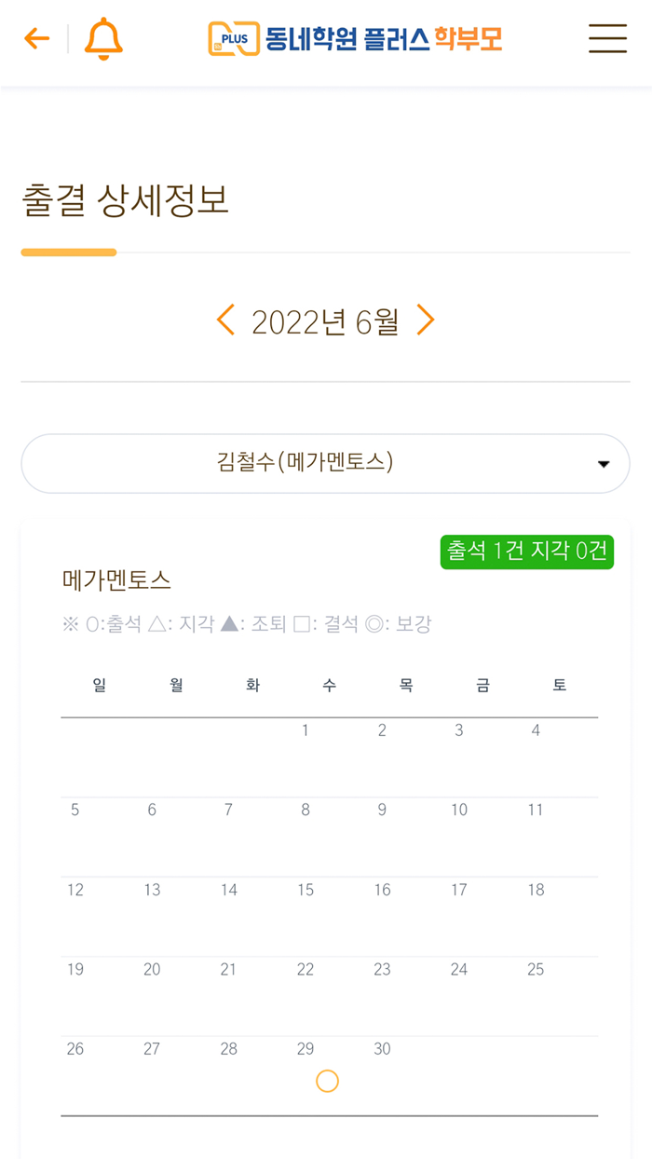This screenshot has width=652, height=1159.
Task: Expand the student selector combo box
Action: coord(325,463)
